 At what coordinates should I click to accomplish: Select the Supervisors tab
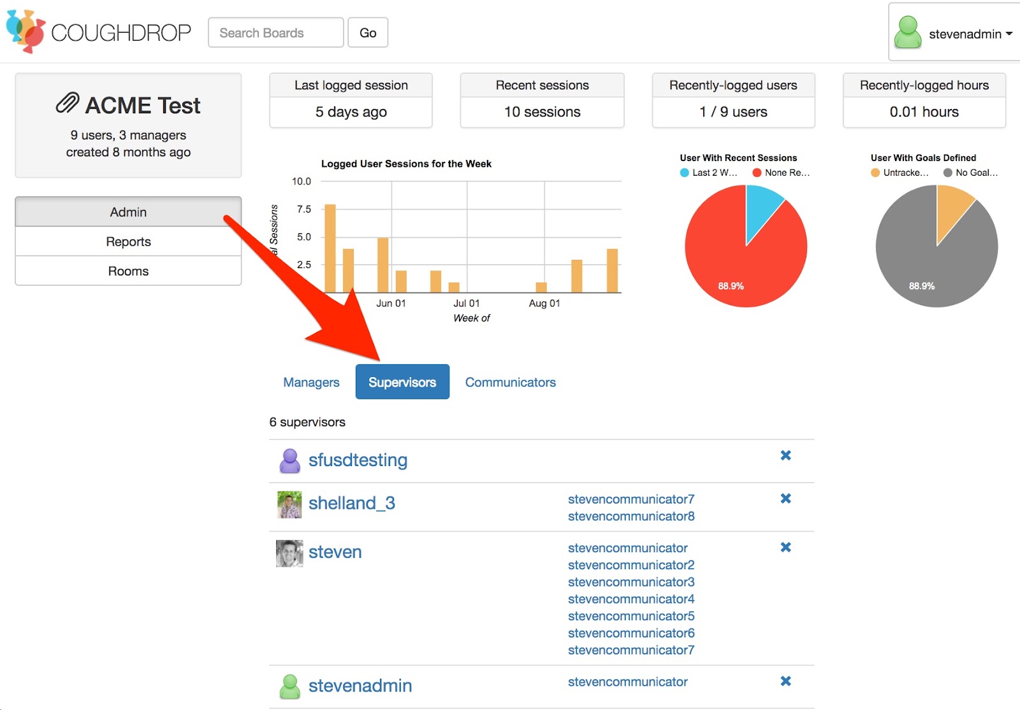[402, 382]
